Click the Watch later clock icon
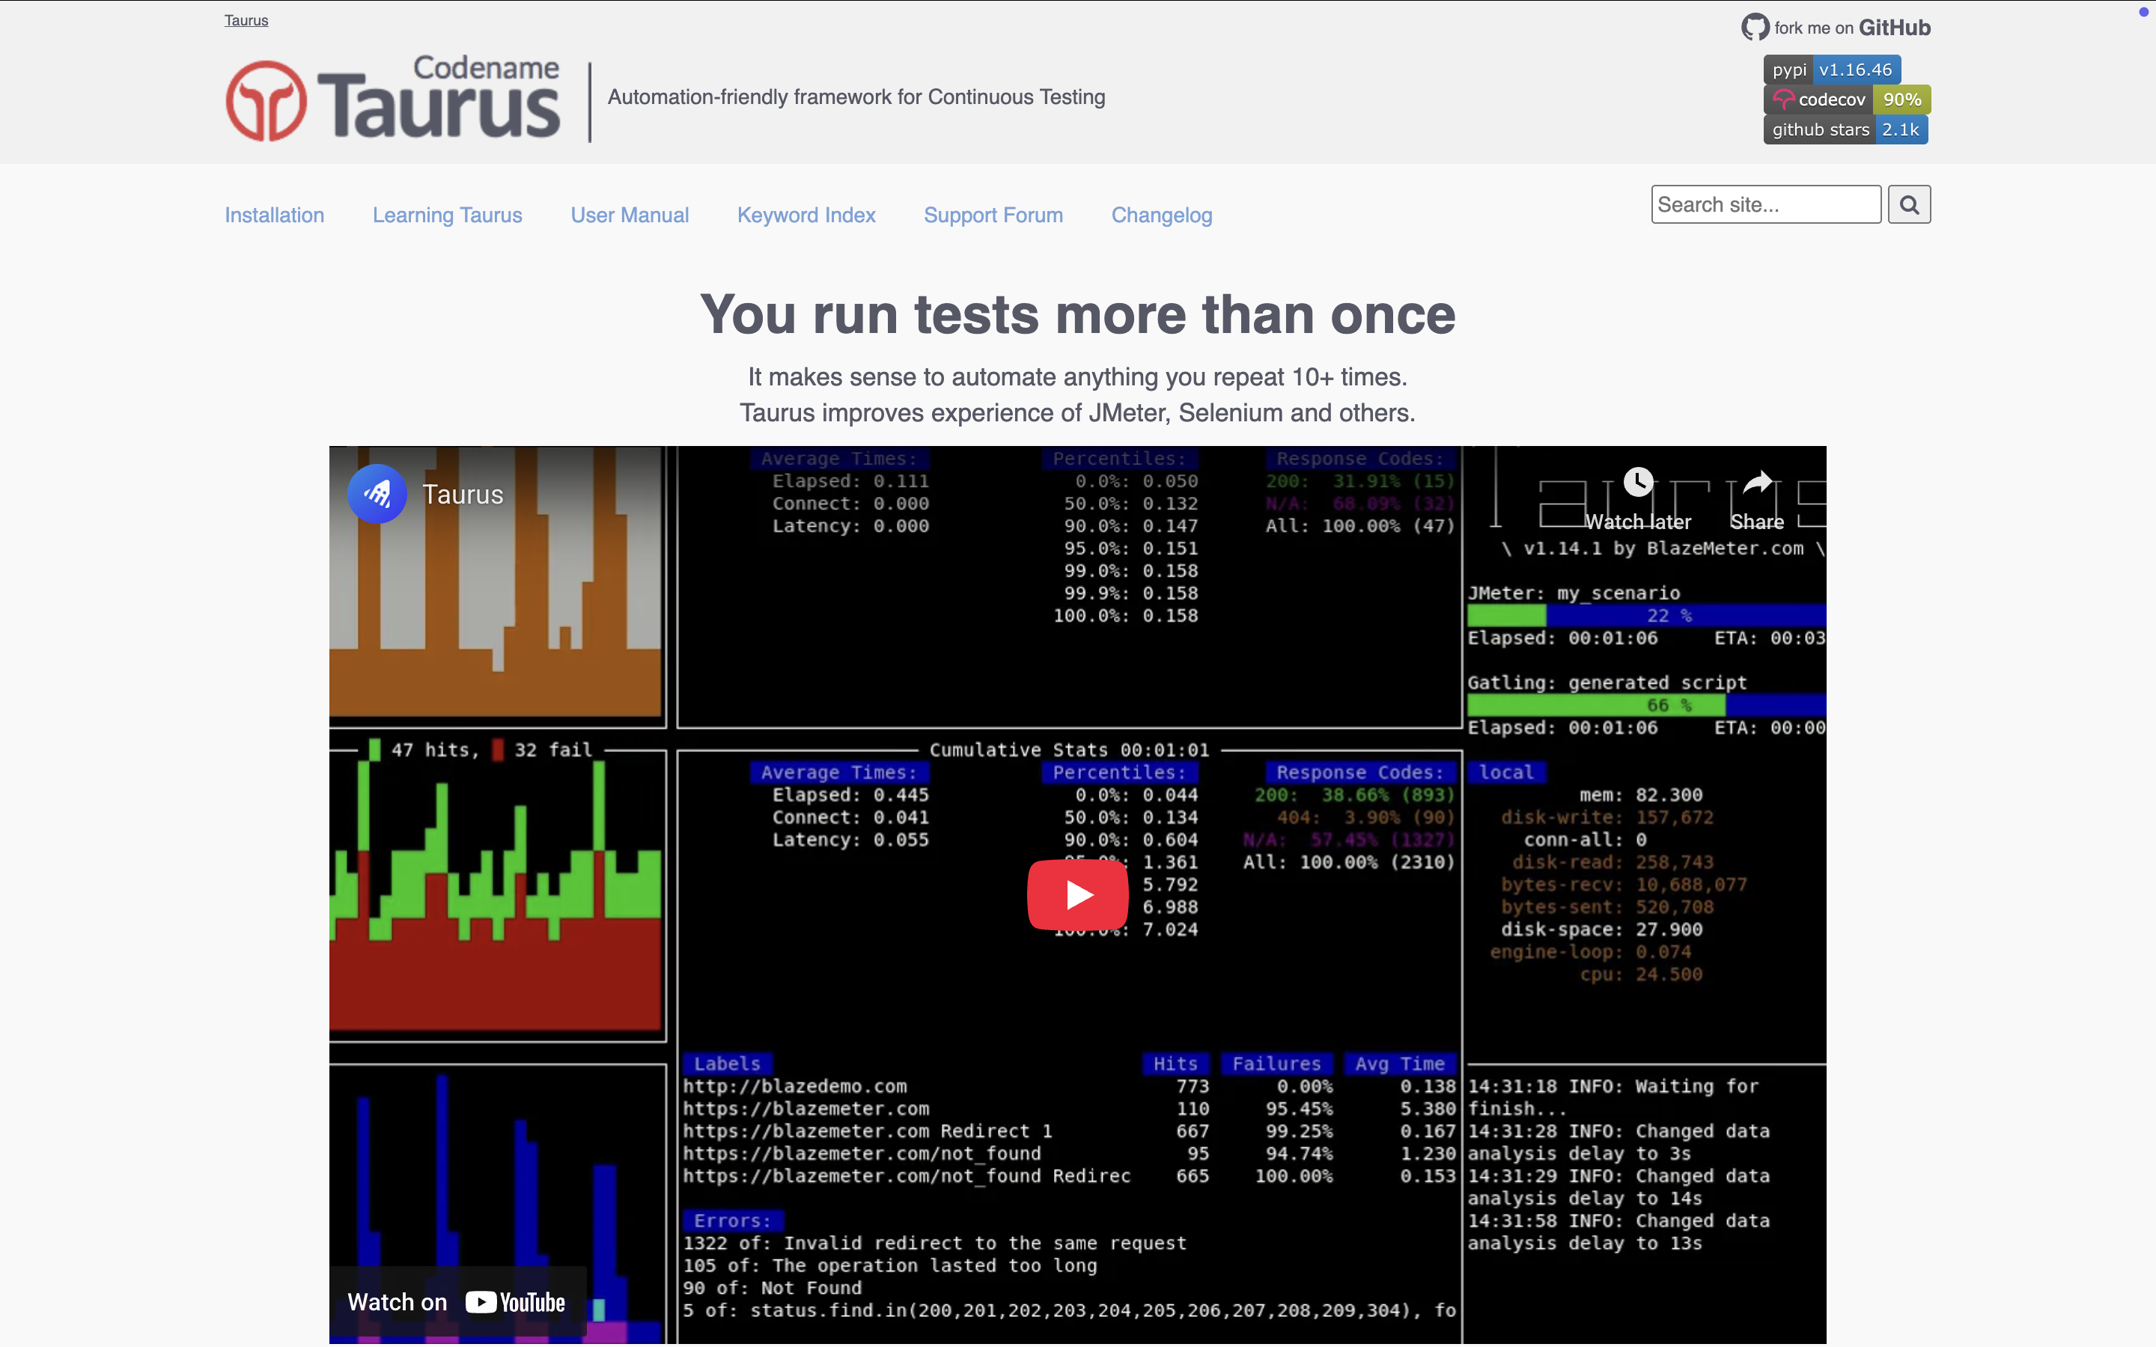 click(x=1639, y=481)
